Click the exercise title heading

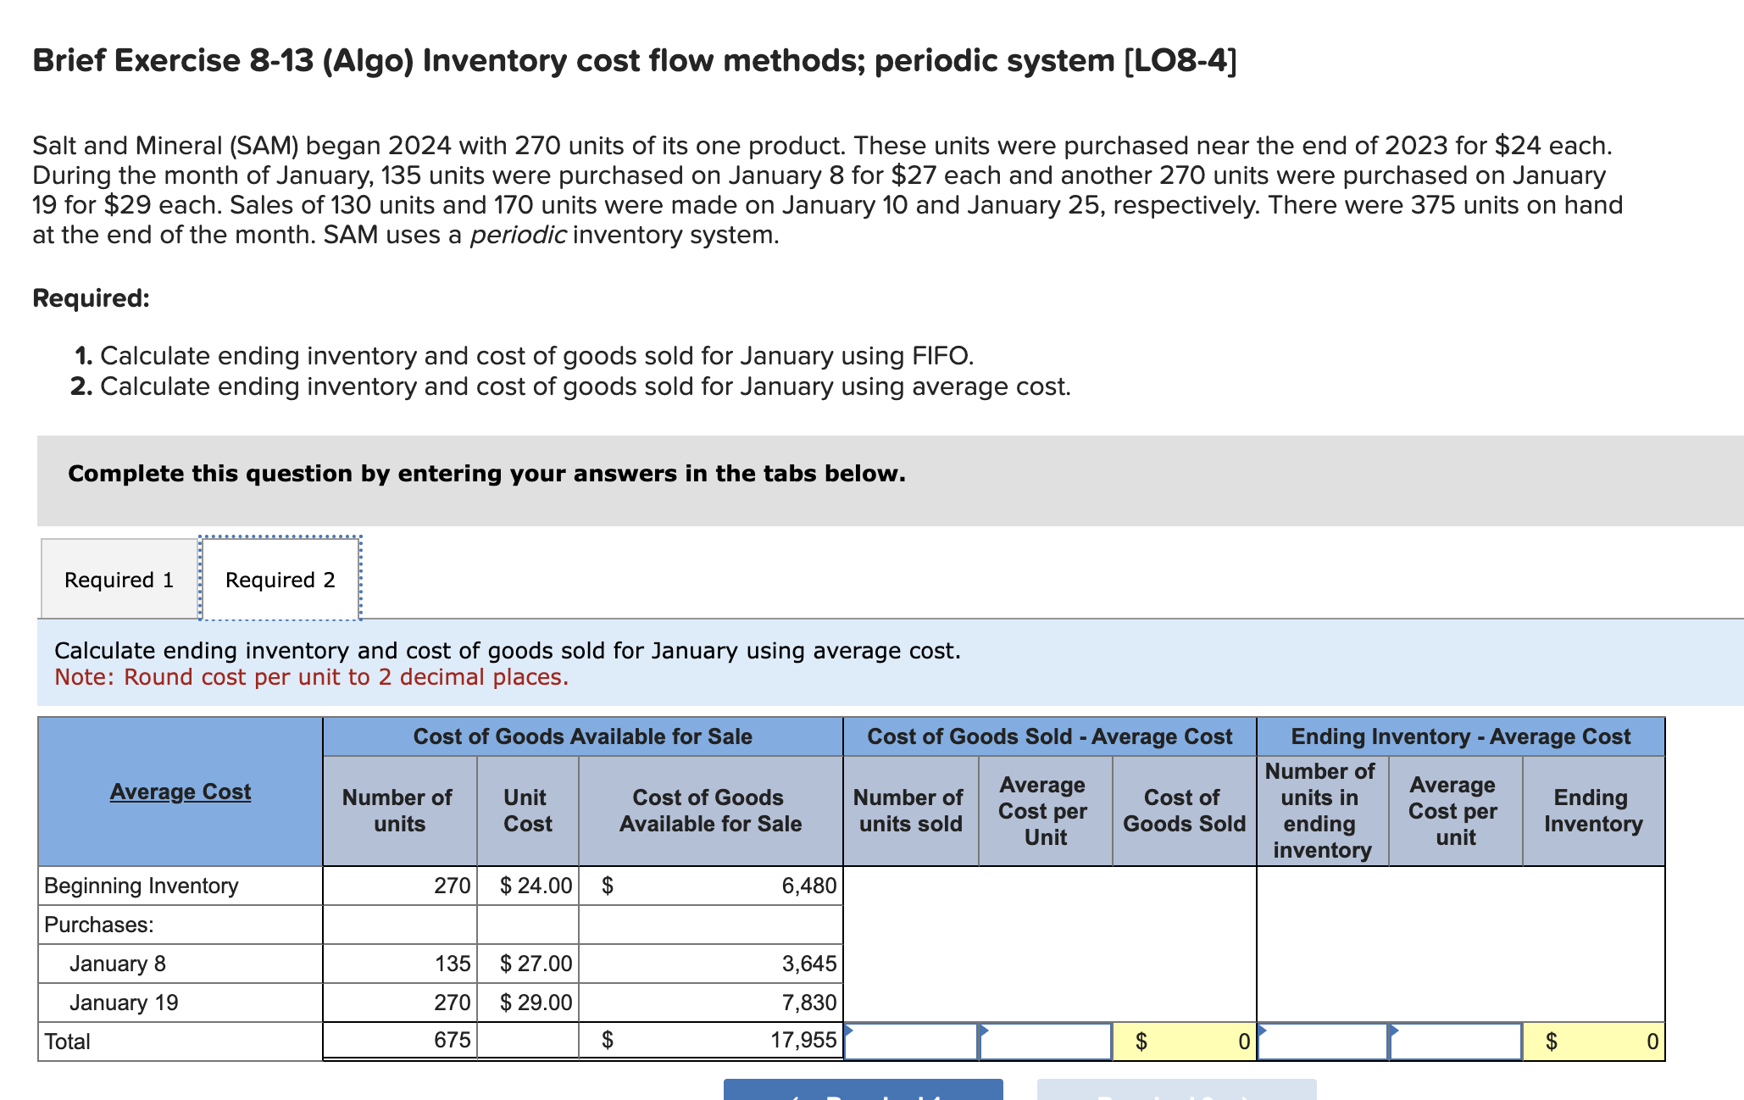pos(634,59)
